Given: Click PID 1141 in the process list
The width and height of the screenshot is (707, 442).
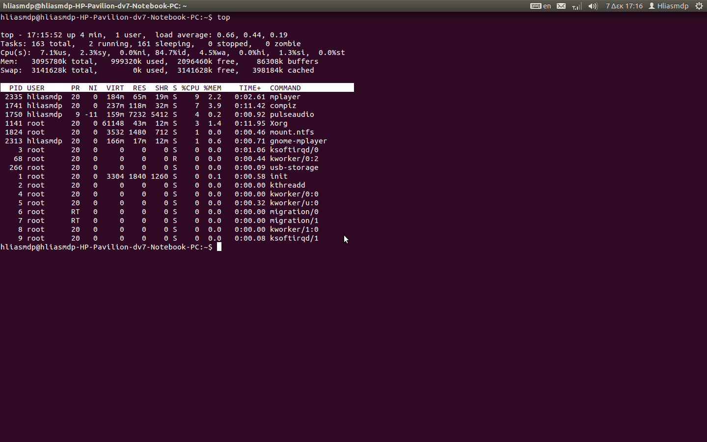Looking at the screenshot, I should coord(14,123).
